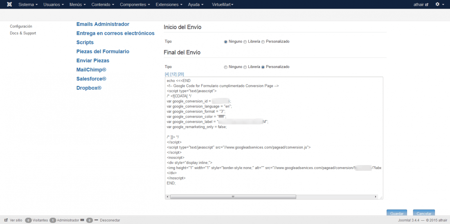Click the athair user link
Image resolution: width=450 pixels, height=224 pixels.
pos(419,5)
